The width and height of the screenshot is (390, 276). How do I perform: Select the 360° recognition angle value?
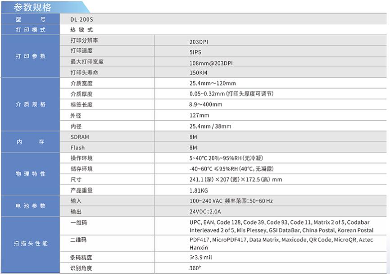coord(195,268)
